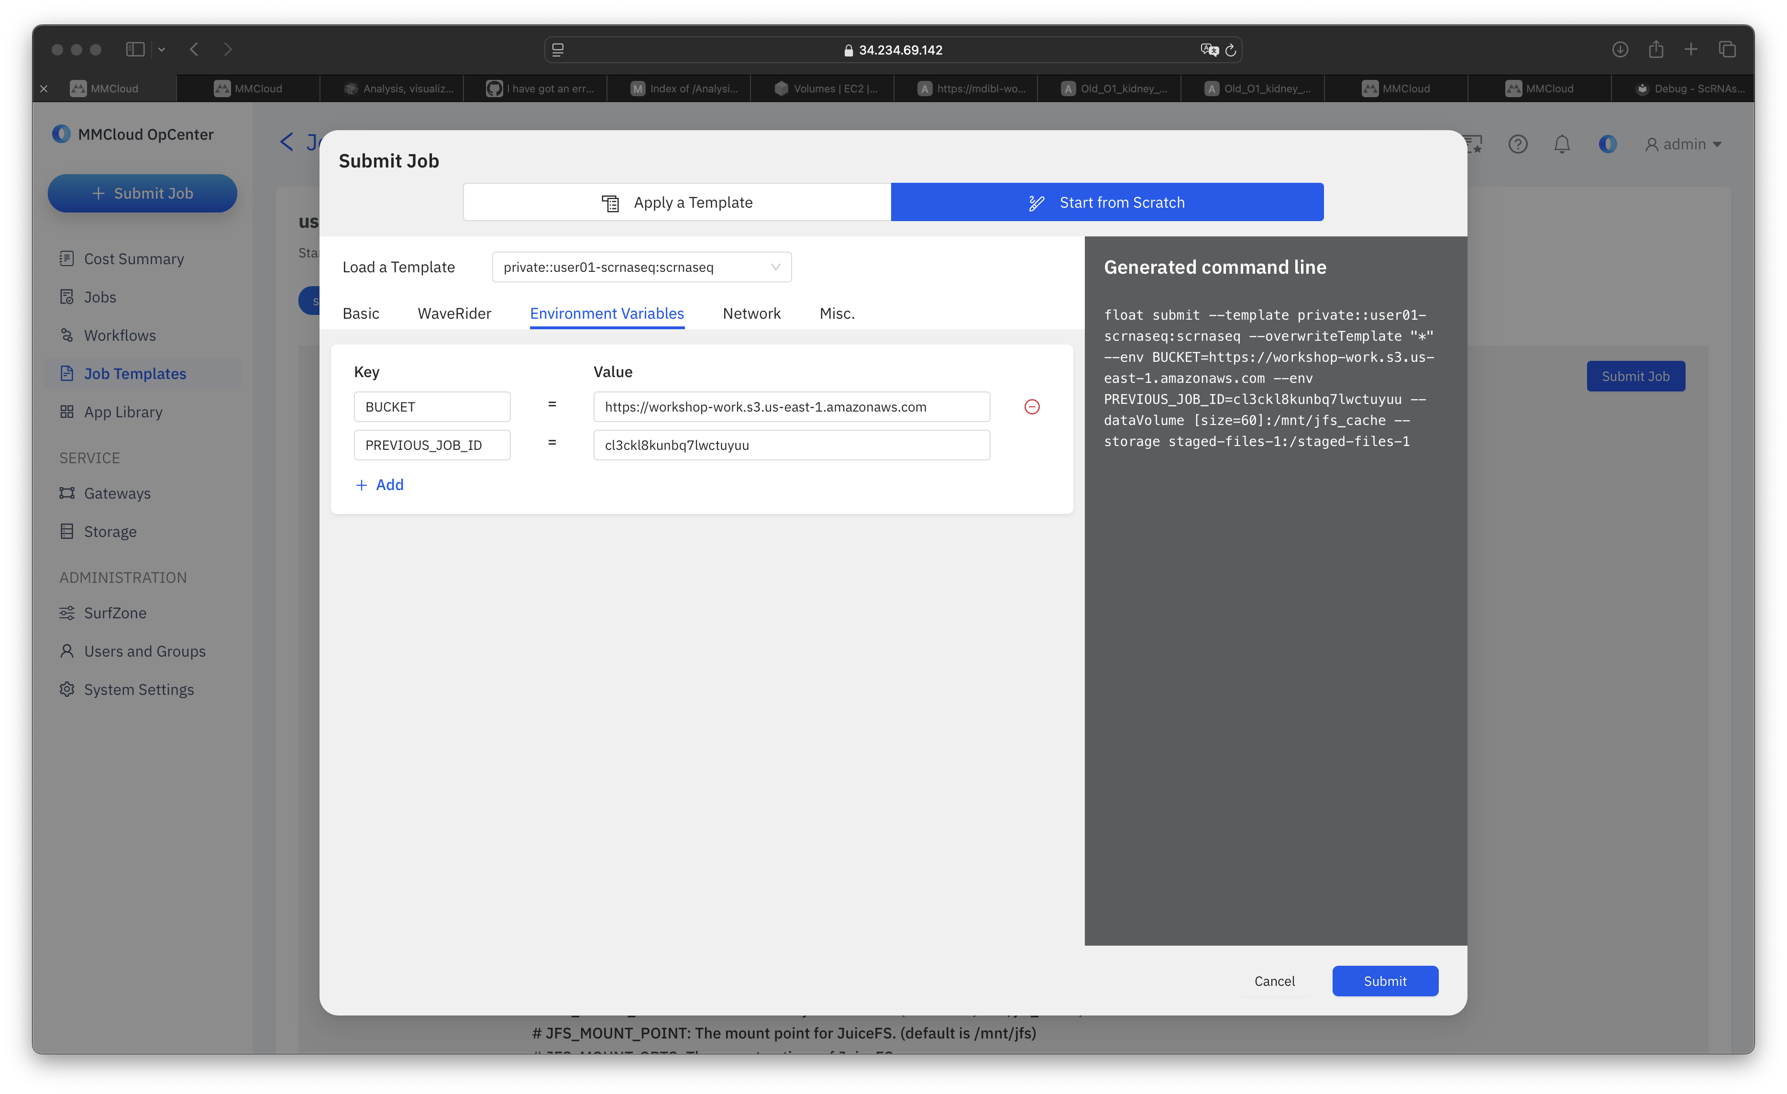Open Safari share icon
This screenshot has height=1094, width=1787.
click(x=1656, y=49)
